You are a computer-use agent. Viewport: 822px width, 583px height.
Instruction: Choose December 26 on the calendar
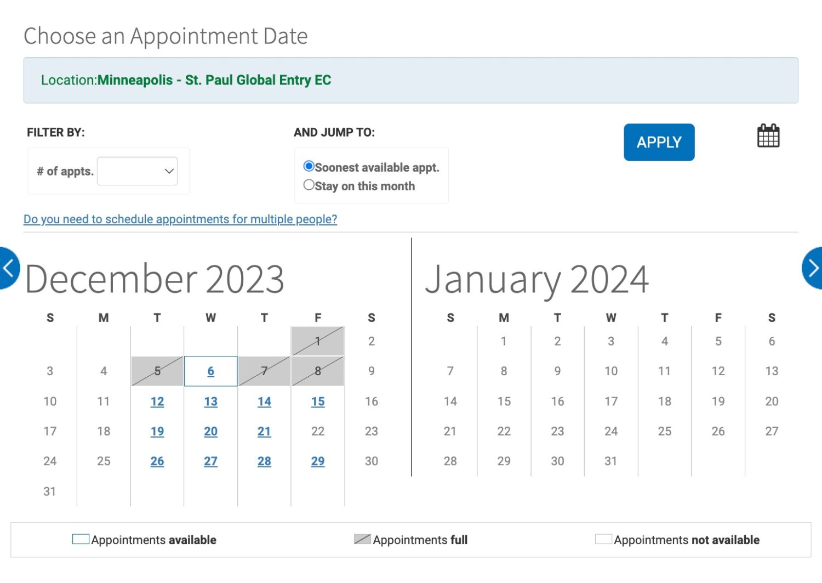click(x=157, y=461)
